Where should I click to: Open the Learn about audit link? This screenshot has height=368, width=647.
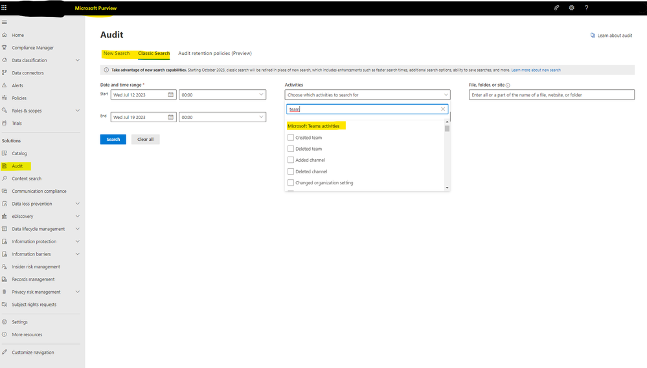click(x=611, y=36)
